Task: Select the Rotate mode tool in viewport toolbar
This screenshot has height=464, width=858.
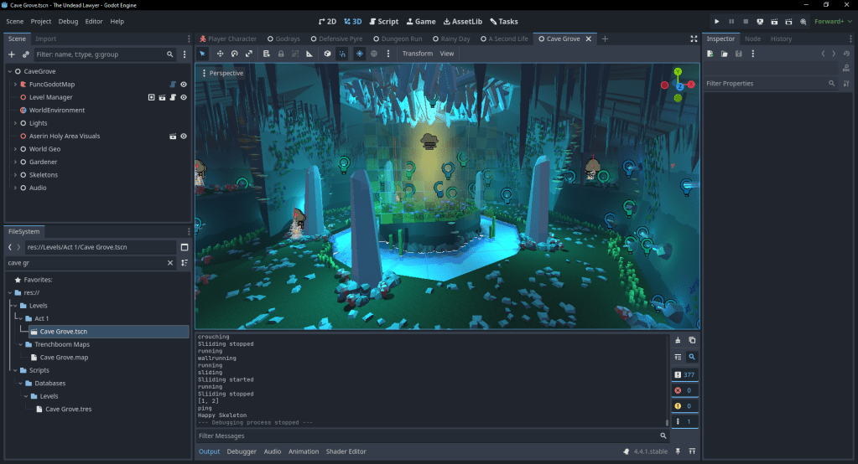Action: pyautogui.click(x=234, y=54)
